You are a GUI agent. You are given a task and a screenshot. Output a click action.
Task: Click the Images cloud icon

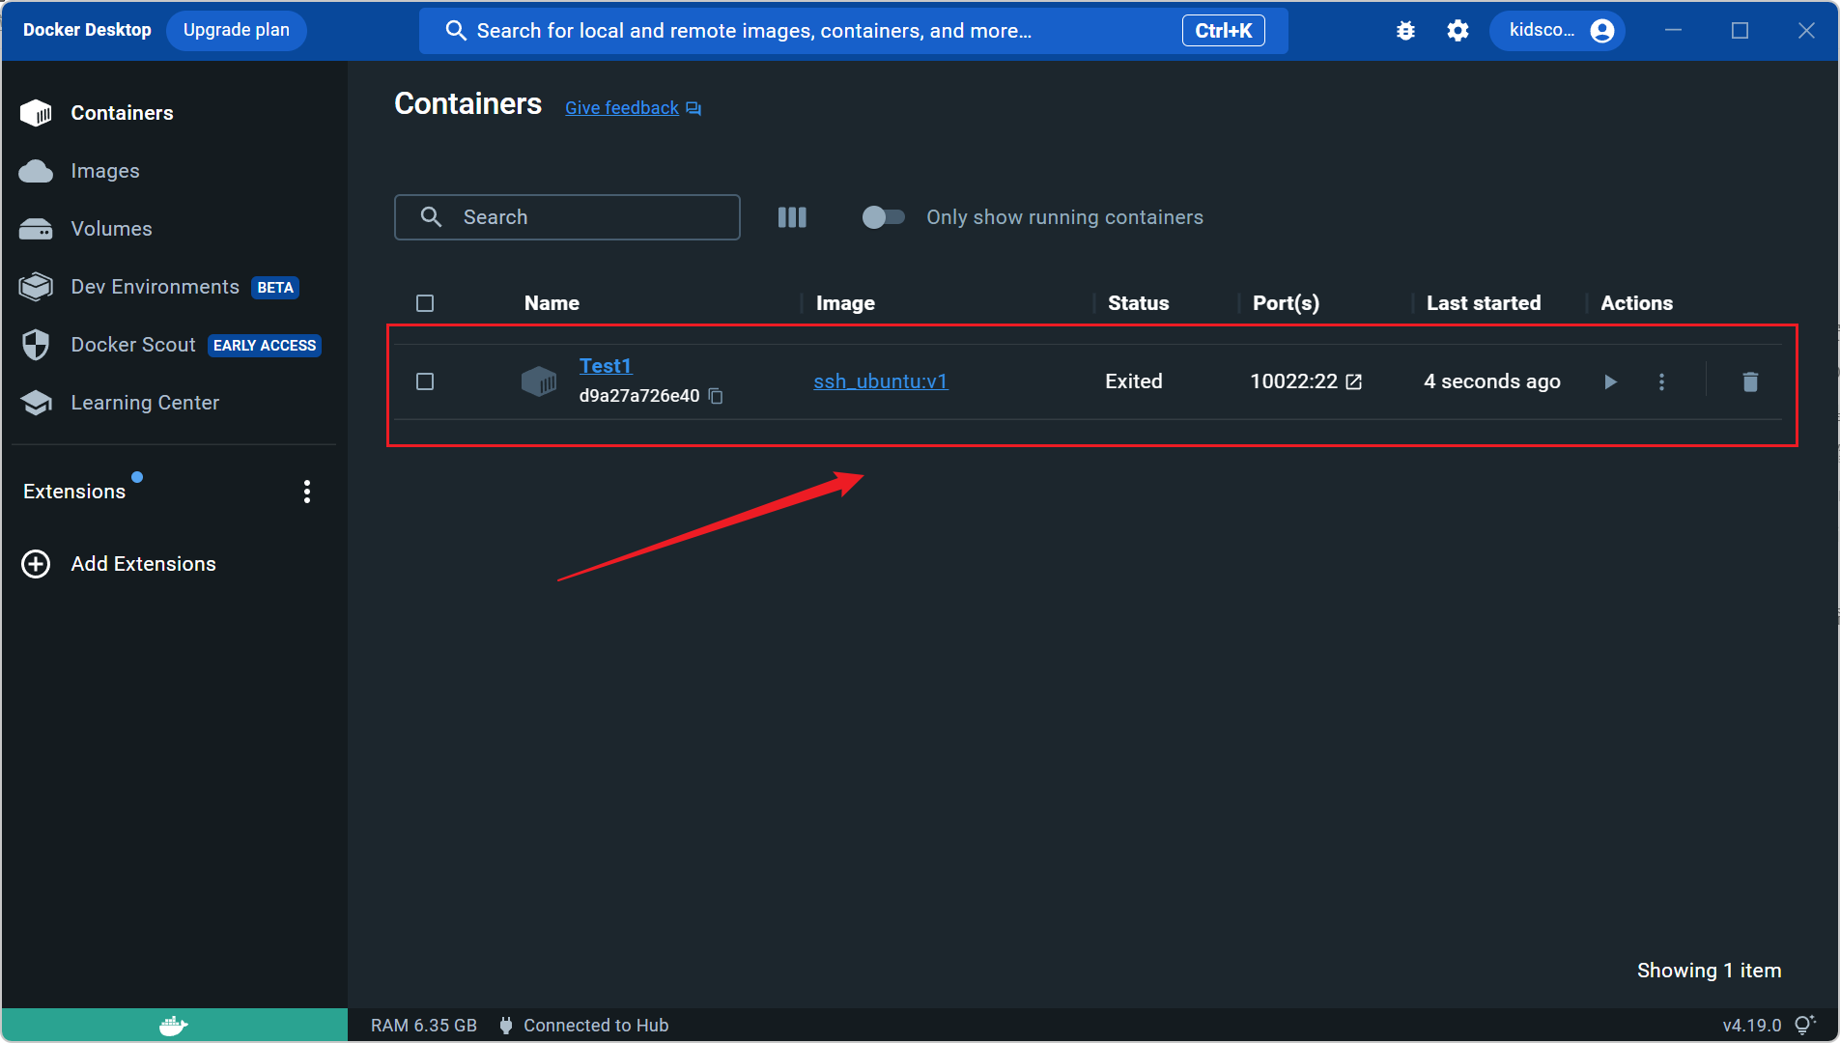point(36,171)
